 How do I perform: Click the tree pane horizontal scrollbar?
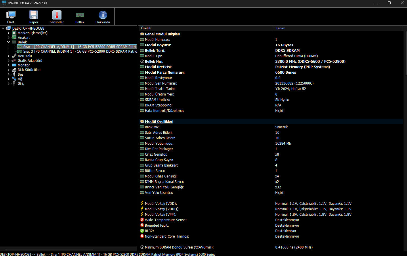tap(49, 249)
